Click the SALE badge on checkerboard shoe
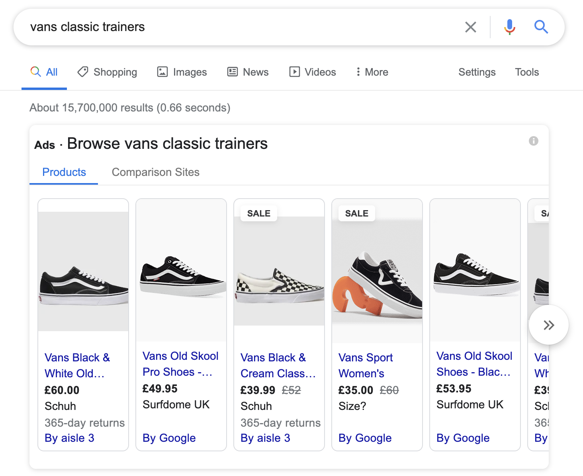Viewport: 583px width, 476px height. [x=259, y=213]
